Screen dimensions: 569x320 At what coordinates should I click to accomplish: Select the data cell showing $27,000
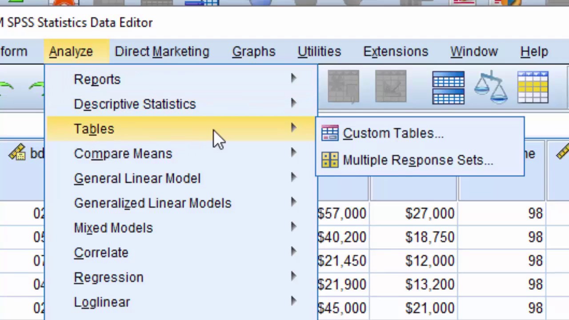click(x=429, y=214)
